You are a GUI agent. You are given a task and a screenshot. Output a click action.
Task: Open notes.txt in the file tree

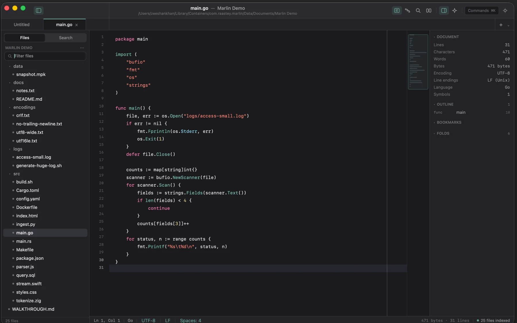click(x=25, y=91)
